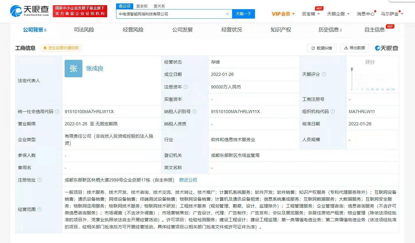415x243 pixels.
Task: Click the 张 avatar thumbnail
Action: point(74,68)
